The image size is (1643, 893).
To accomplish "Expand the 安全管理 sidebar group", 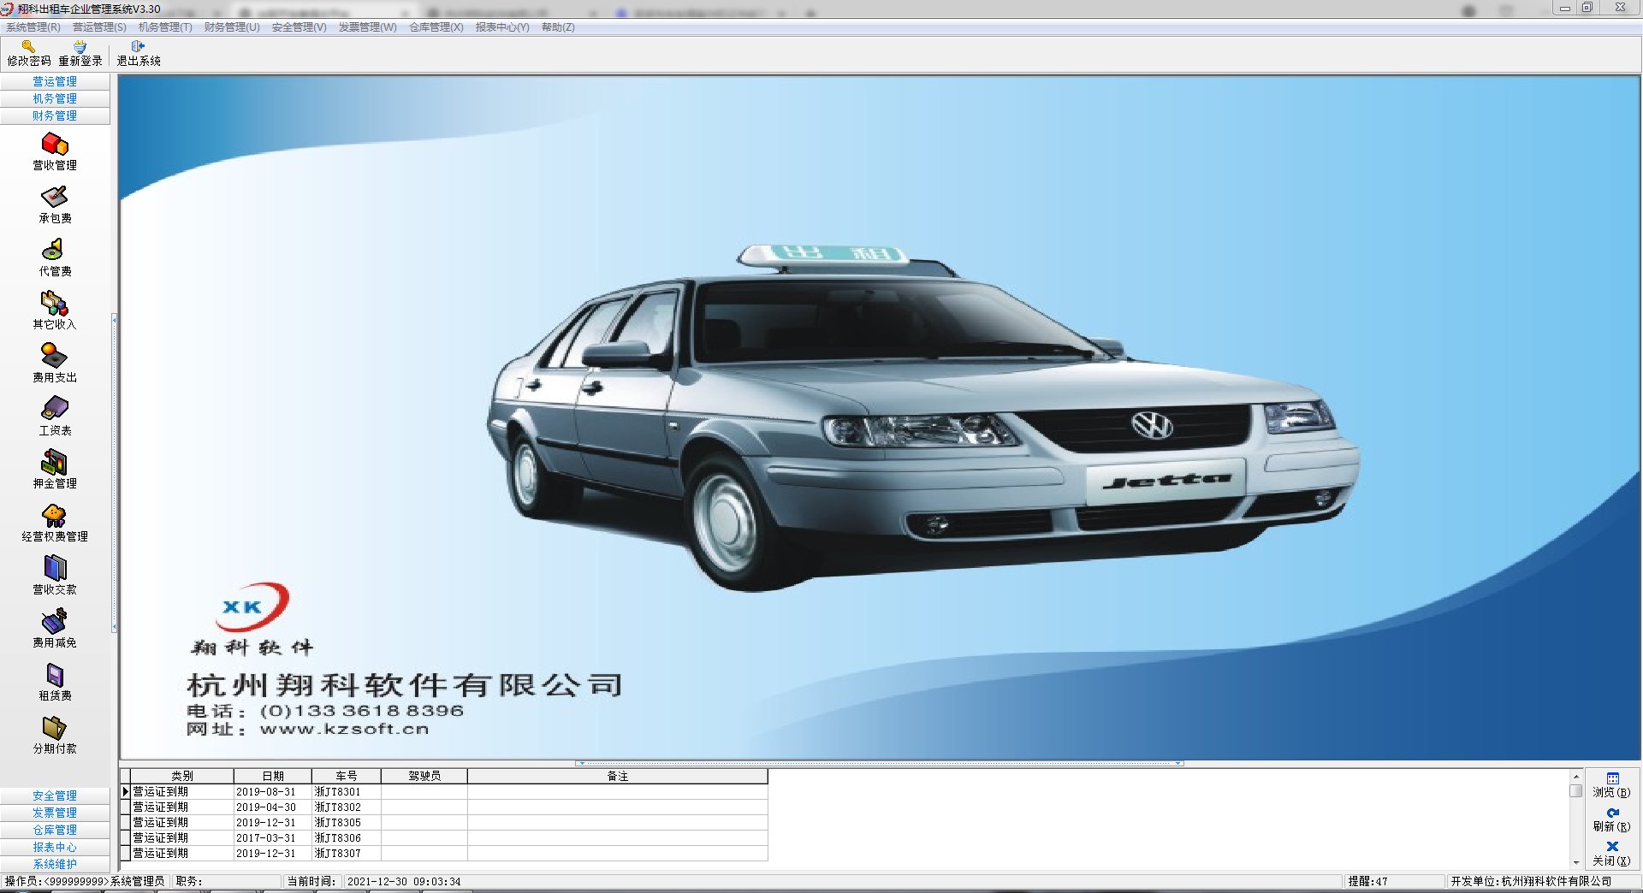I will [x=55, y=795].
